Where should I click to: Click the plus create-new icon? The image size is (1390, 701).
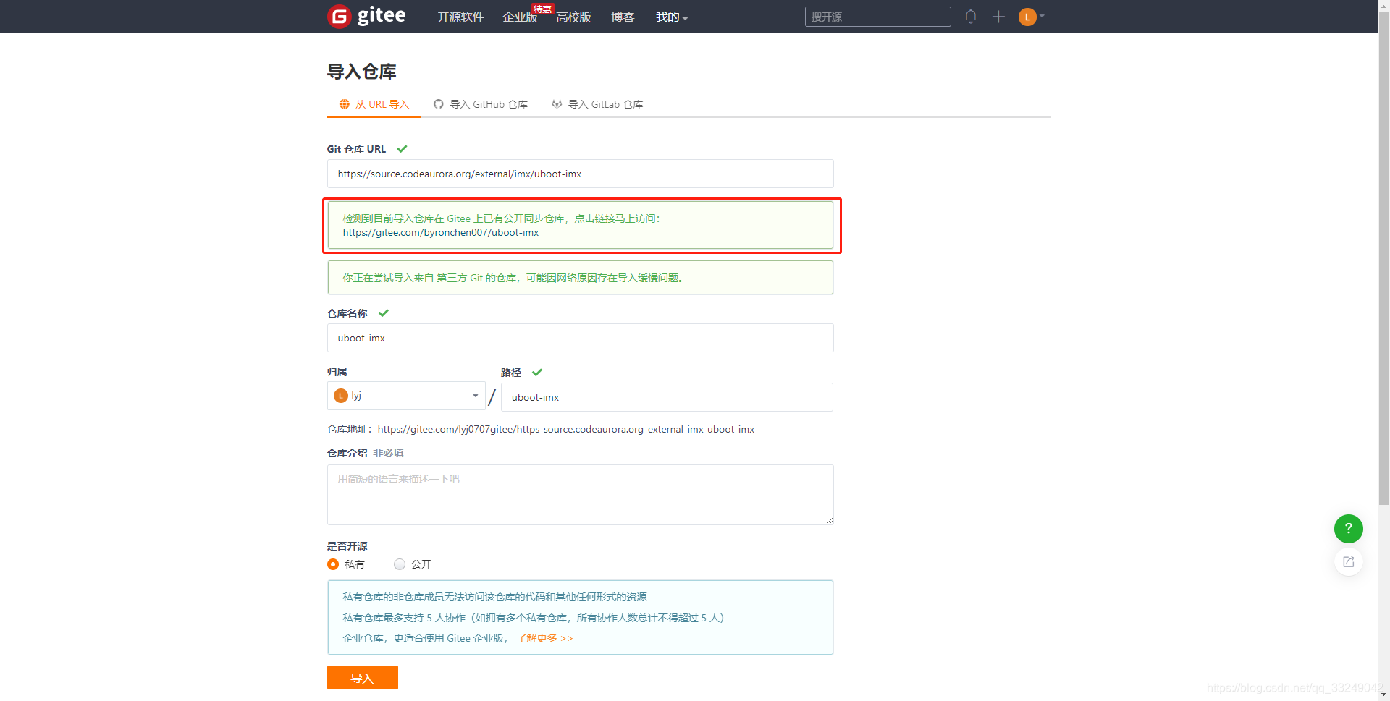pos(998,17)
